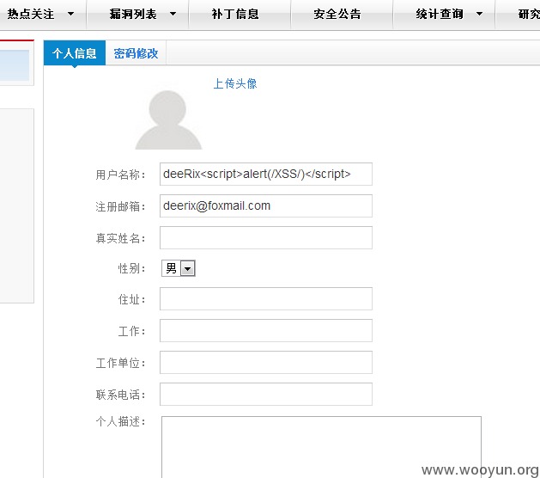
Task: Click the 个人描述 label text
Action: [120, 421]
